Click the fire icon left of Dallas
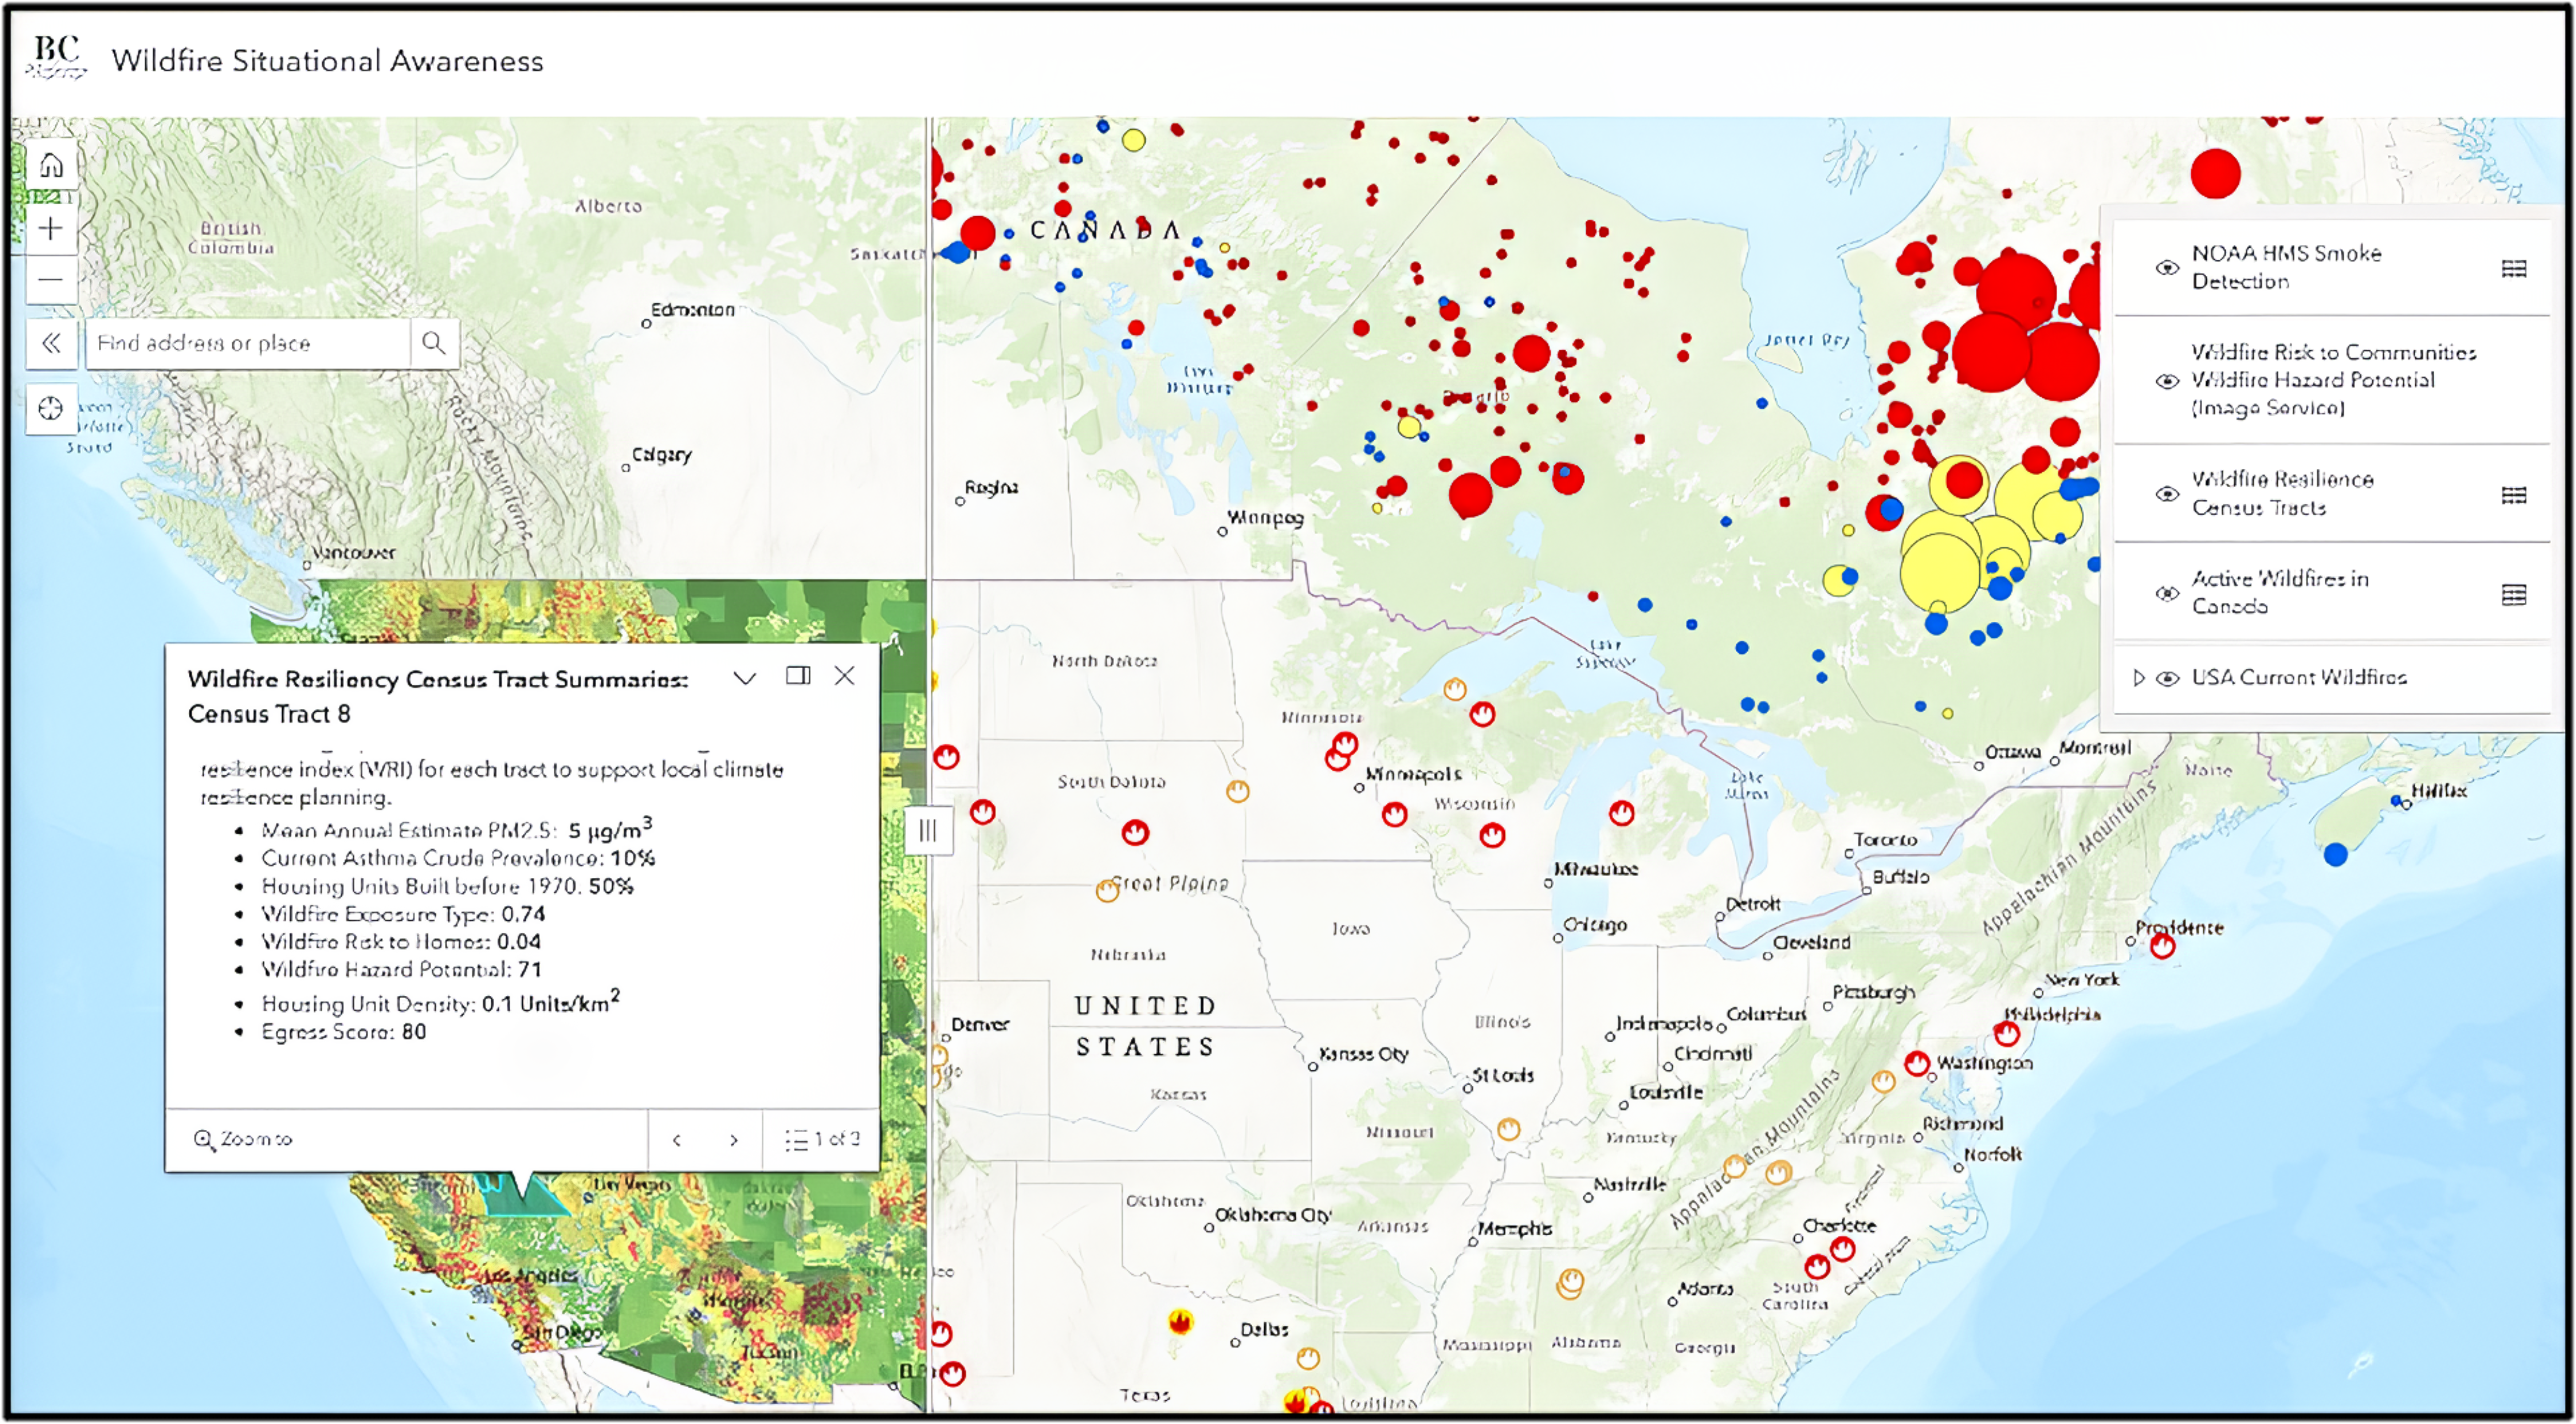The height and width of the screenshot is (1424, 2576). 1180,1322
